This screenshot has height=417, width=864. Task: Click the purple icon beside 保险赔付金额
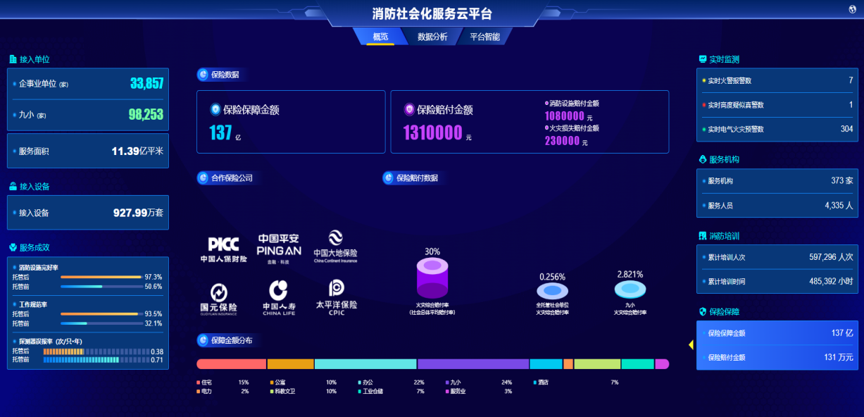click(x=409, y=109)
